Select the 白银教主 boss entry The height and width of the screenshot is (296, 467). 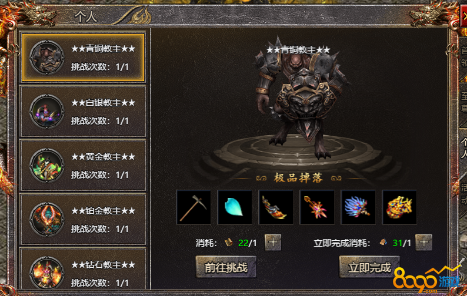tap(83, 112)
